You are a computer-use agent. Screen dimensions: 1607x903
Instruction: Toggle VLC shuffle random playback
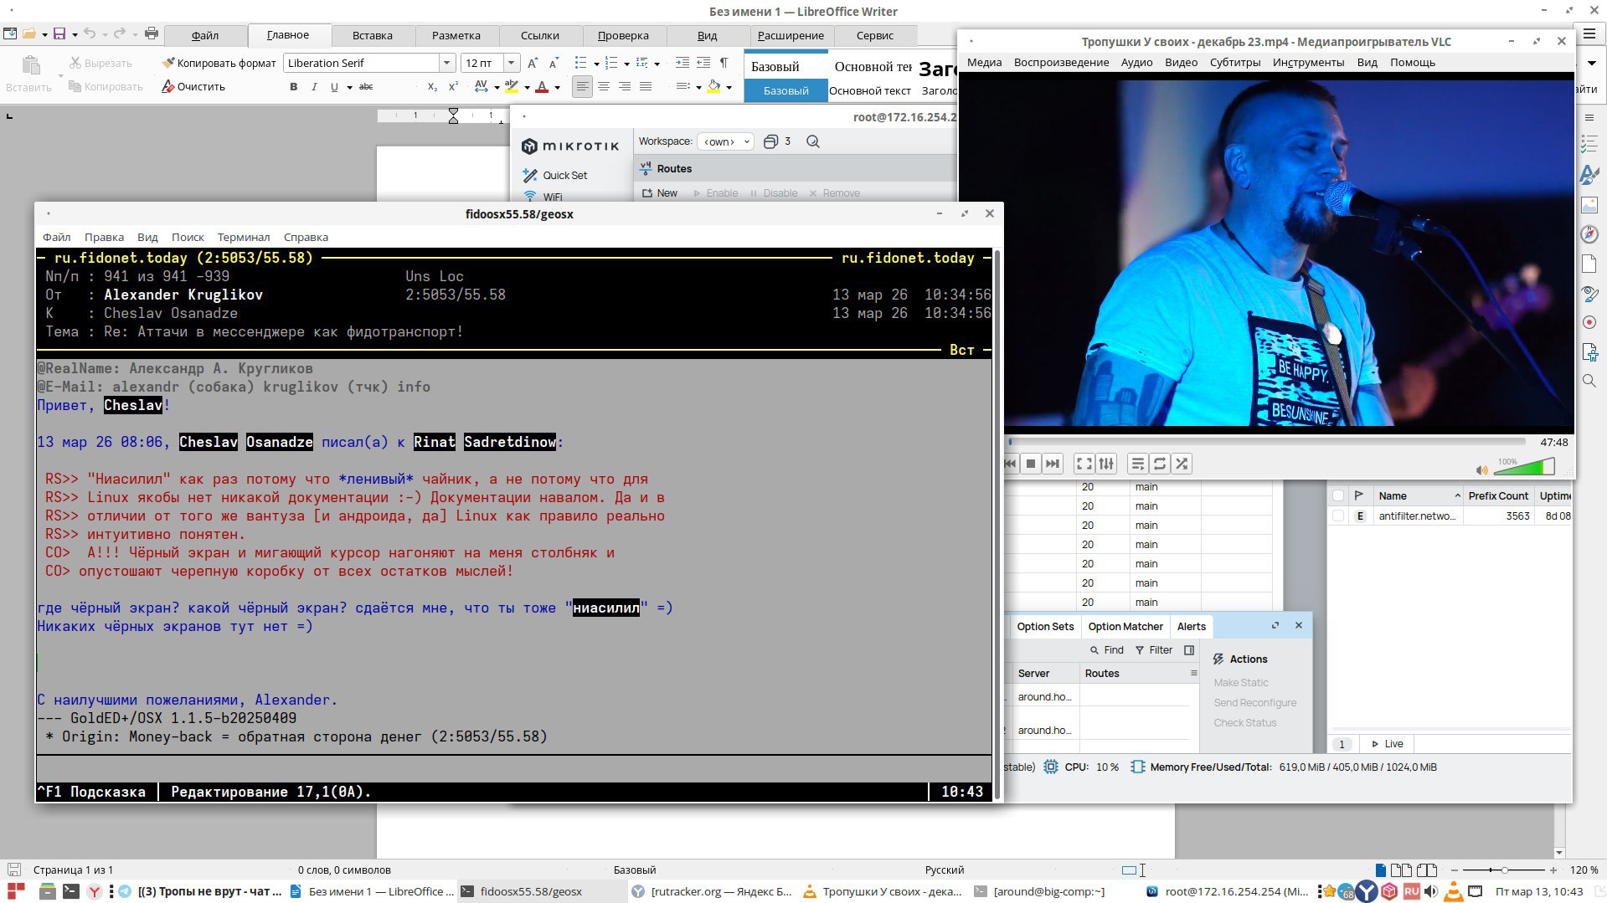coord(1182,464)
